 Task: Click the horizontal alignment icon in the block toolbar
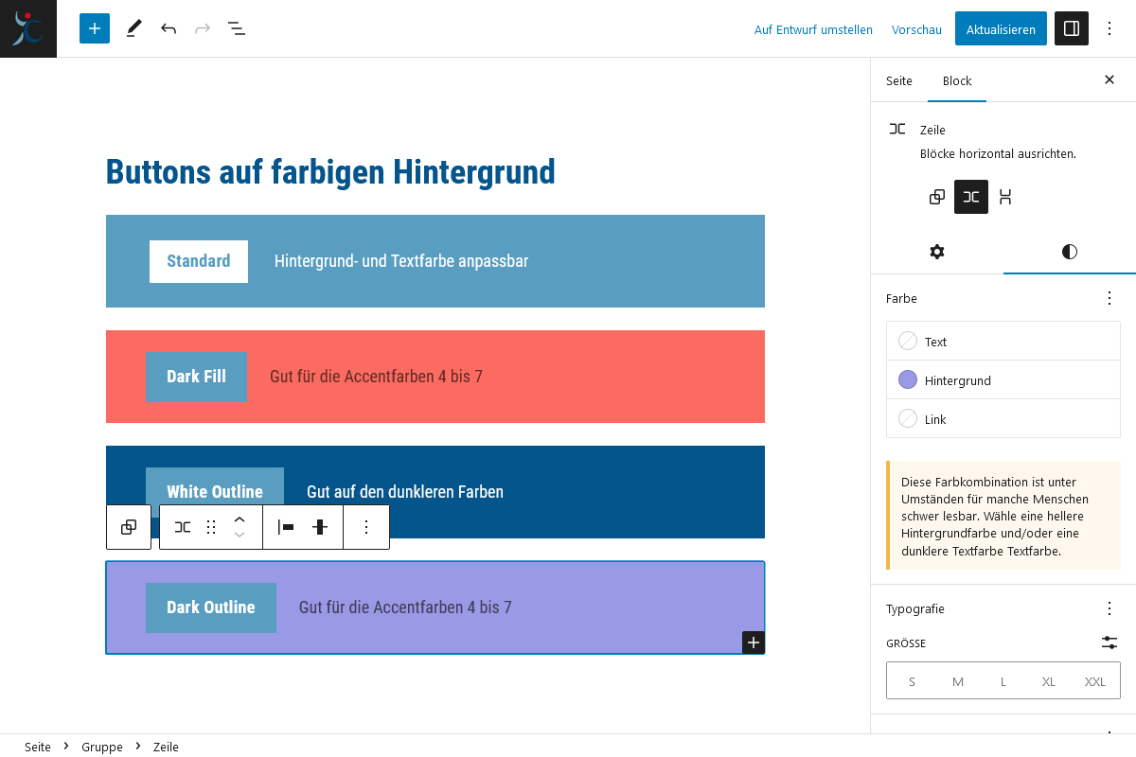point(286,527)
